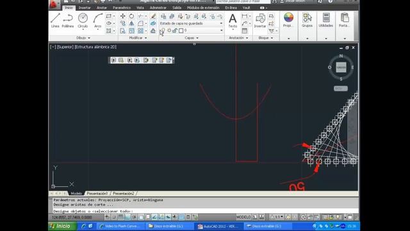The image size is (410, 231).
Task: Expand the Capas panel
Action: (x=192, y=38)
